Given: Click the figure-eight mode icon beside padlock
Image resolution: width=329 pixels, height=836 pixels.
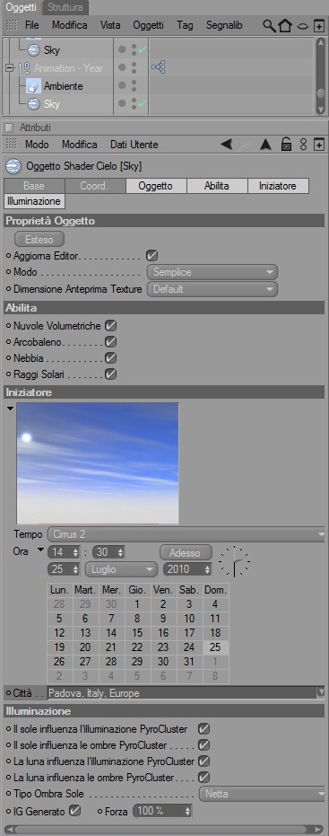Looking at the screenshot, I should [303, 145].
